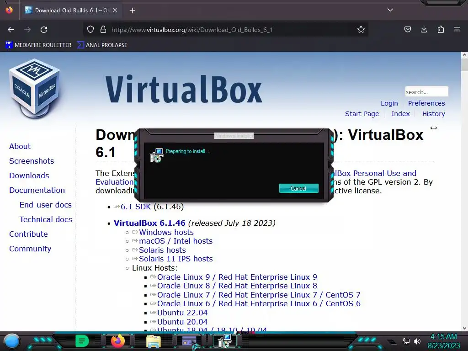Viewport: 468px width, 351px height.
Task: Bookmark this page with the star
Action: 361,30
